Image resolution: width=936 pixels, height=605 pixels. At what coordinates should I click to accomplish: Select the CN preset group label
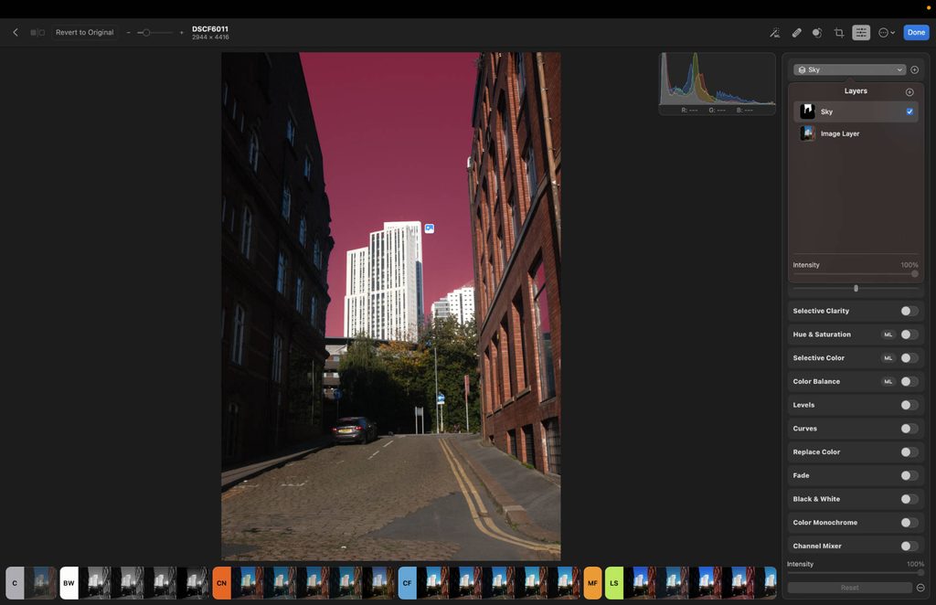[x=221, y=583]
